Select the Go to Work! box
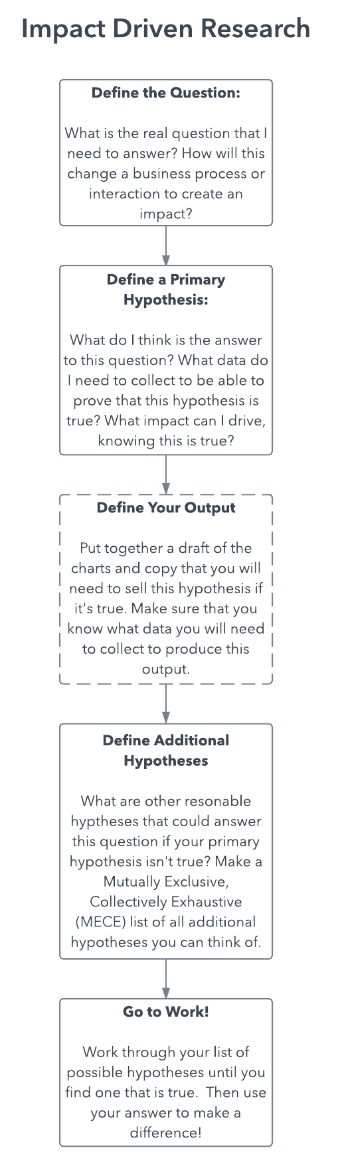340x1168 pixels. [166, 1072]
